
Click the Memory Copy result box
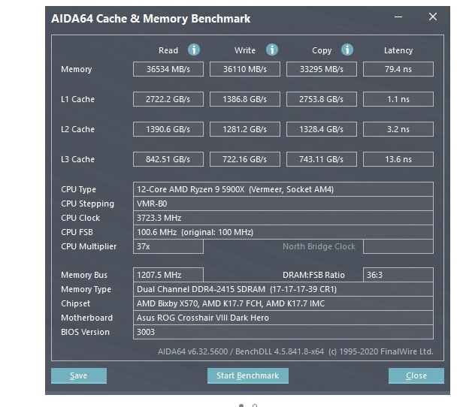322,69
